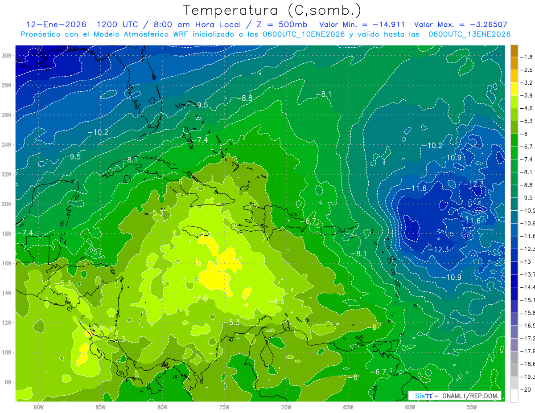Click the "-19.3" colorbar label
This screenshot has height=413, width=535.
(528, 377)
